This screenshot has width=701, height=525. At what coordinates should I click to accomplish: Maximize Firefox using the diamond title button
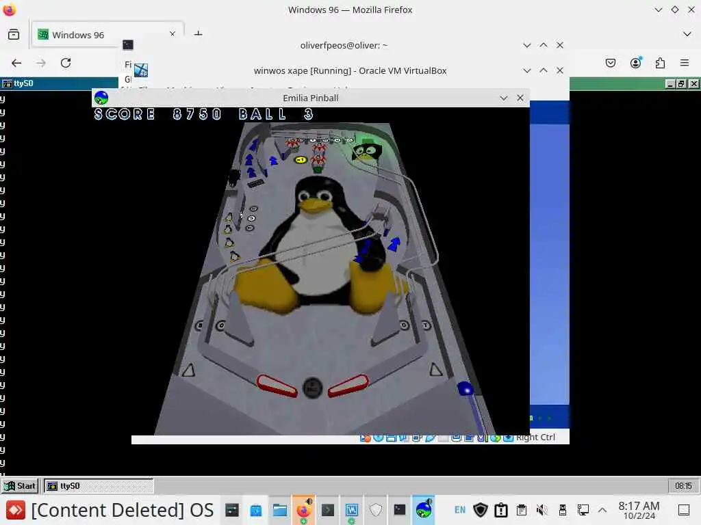tap(674, 10)
